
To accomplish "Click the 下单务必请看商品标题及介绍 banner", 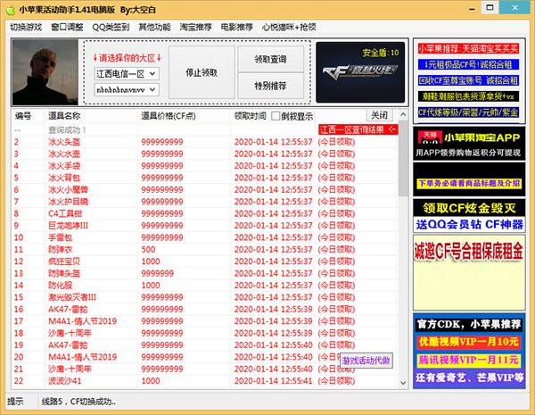I will click(469, 179).
